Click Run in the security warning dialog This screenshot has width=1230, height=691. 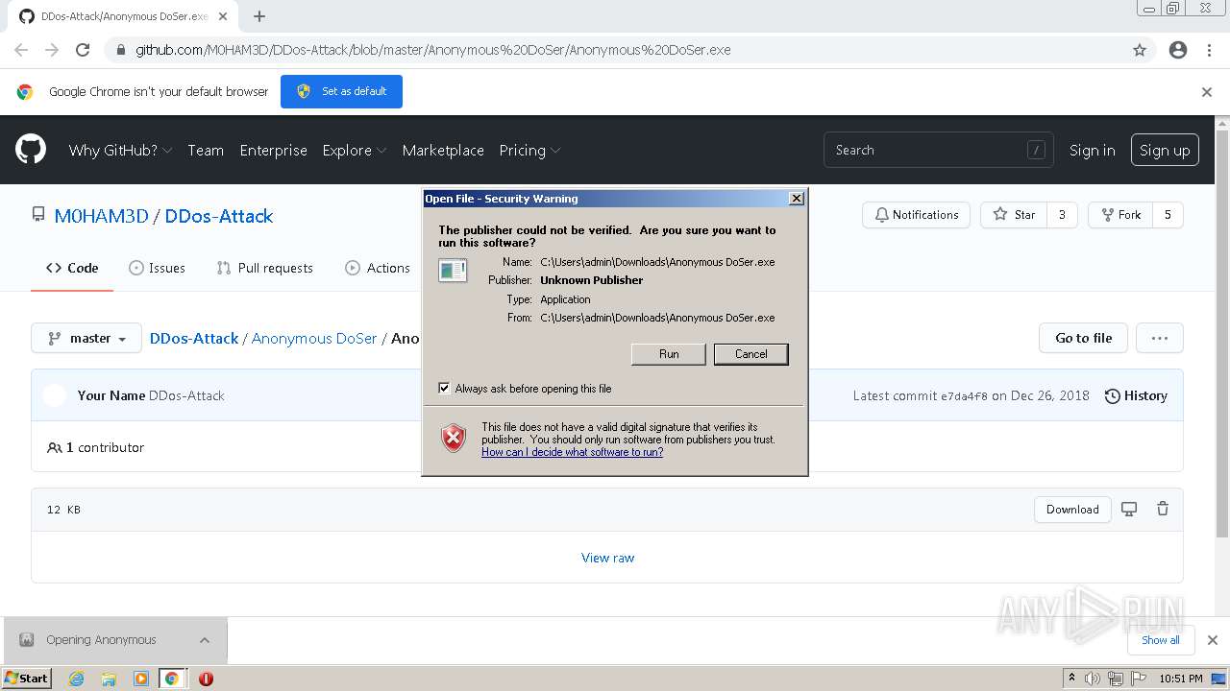(x=669, y=354)
